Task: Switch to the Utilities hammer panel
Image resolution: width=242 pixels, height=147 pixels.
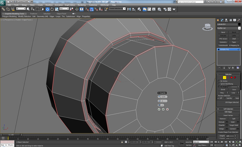Action: coord(239,20)
